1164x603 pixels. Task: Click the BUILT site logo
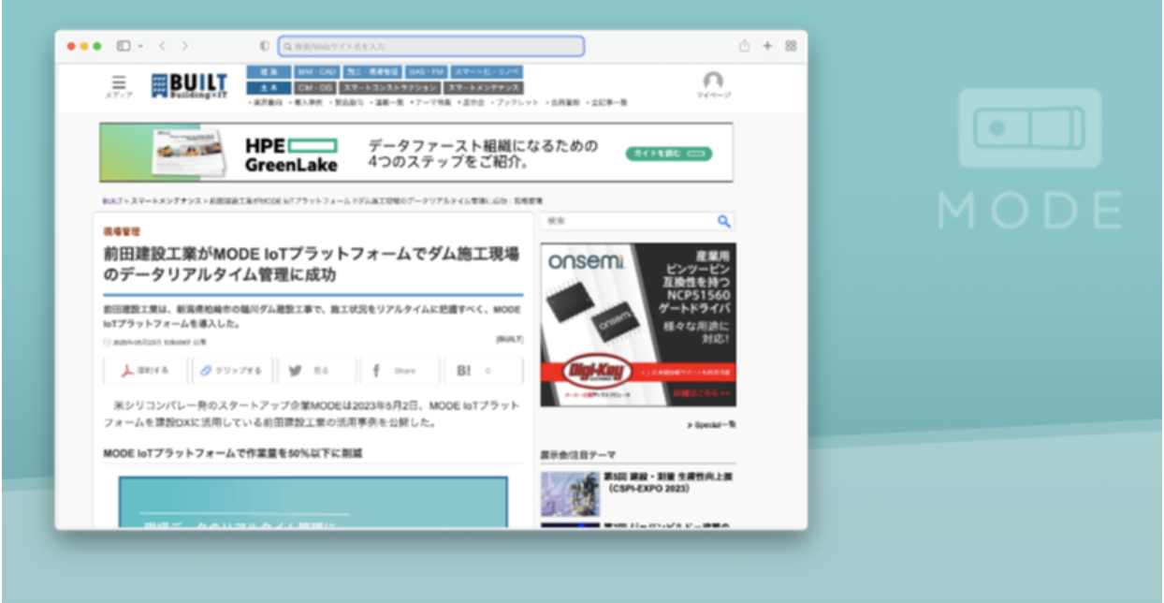[x=189, y=85]
